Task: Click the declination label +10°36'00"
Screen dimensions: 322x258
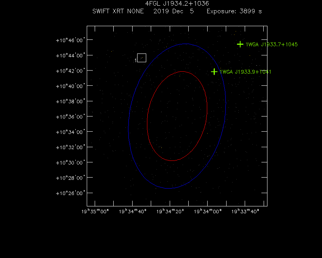Action: tap(70, 117)
